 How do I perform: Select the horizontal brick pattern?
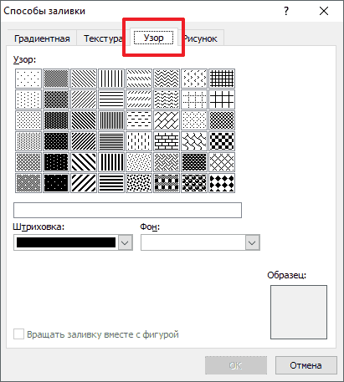click(x=167, y=141)
